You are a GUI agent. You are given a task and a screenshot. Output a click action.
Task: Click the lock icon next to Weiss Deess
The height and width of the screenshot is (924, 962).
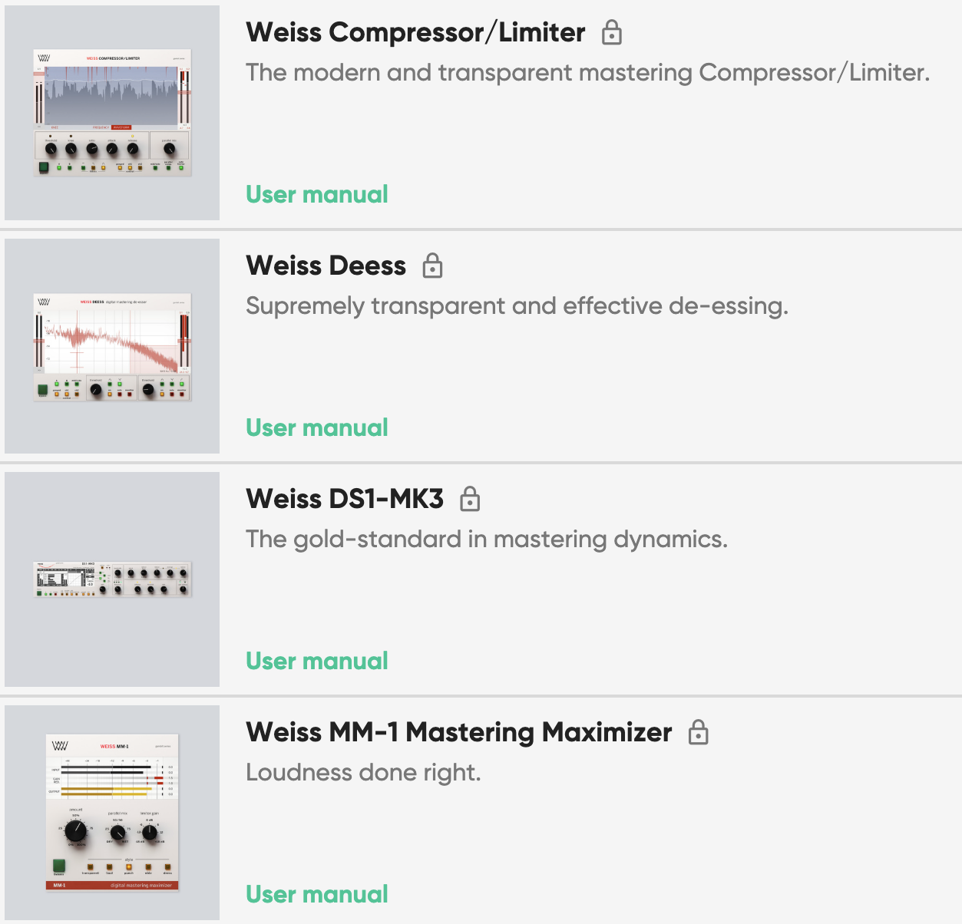(433, 266)
